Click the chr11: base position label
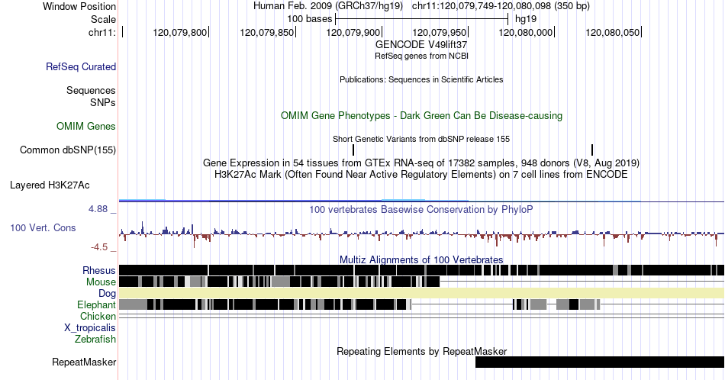725x380 pixels. pos(102,32)
